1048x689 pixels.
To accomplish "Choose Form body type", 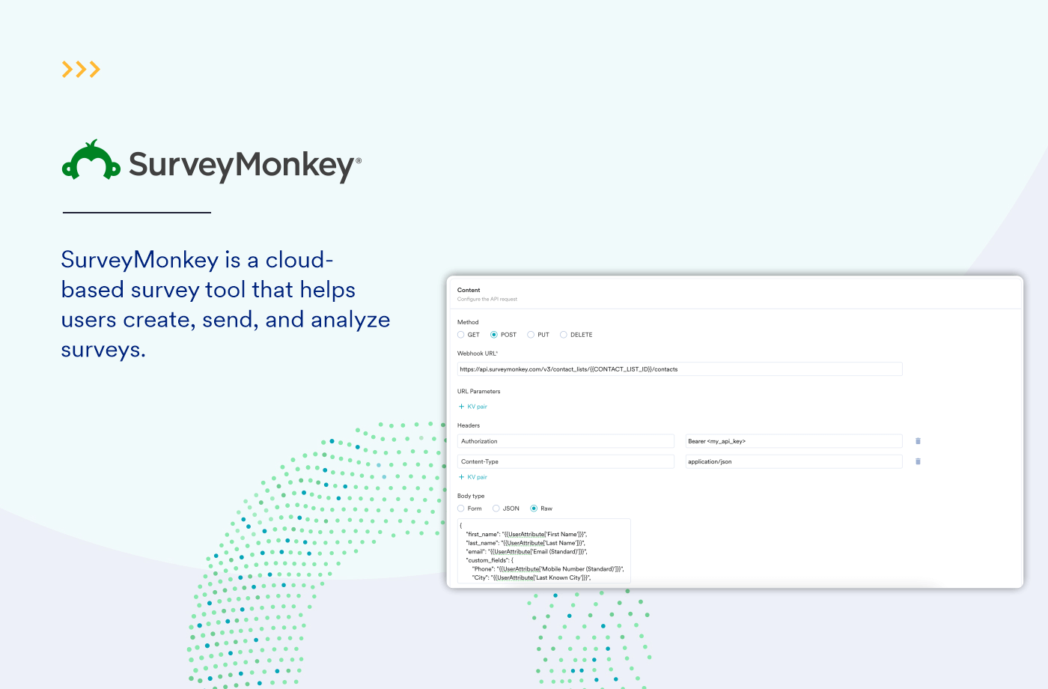I will (461, 509).
